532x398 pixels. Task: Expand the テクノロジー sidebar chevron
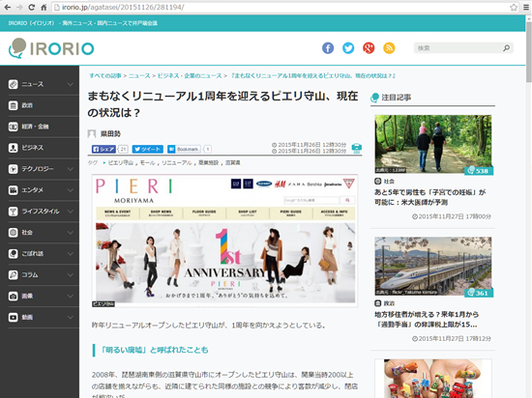click(71, 169)
